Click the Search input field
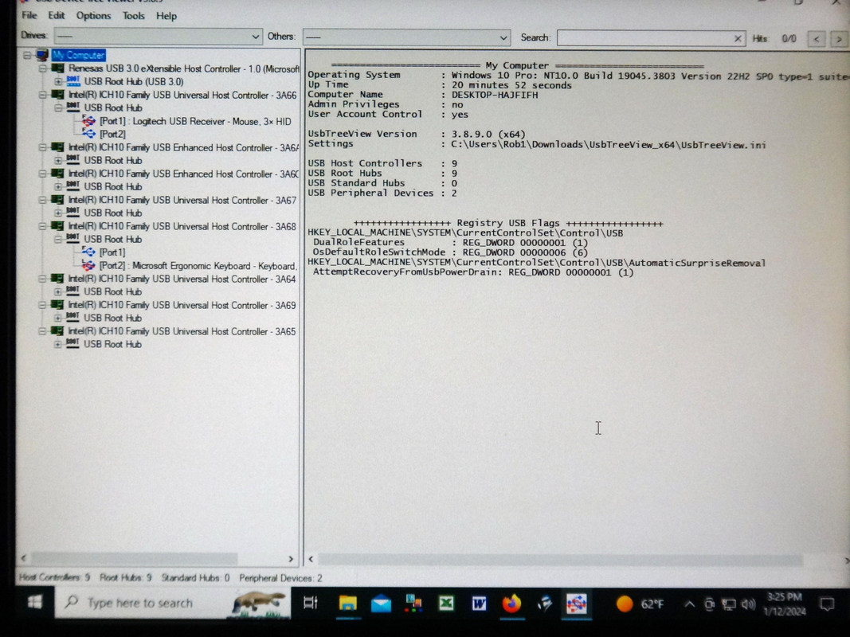Viewport: 850px width, 637px height. [x=645, y=38]
